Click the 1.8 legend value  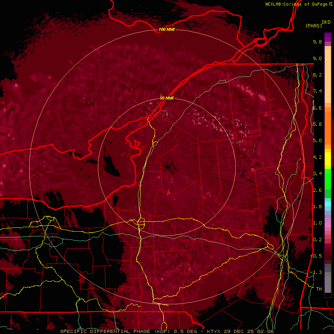pyautogui.click(x=317, y=207)
